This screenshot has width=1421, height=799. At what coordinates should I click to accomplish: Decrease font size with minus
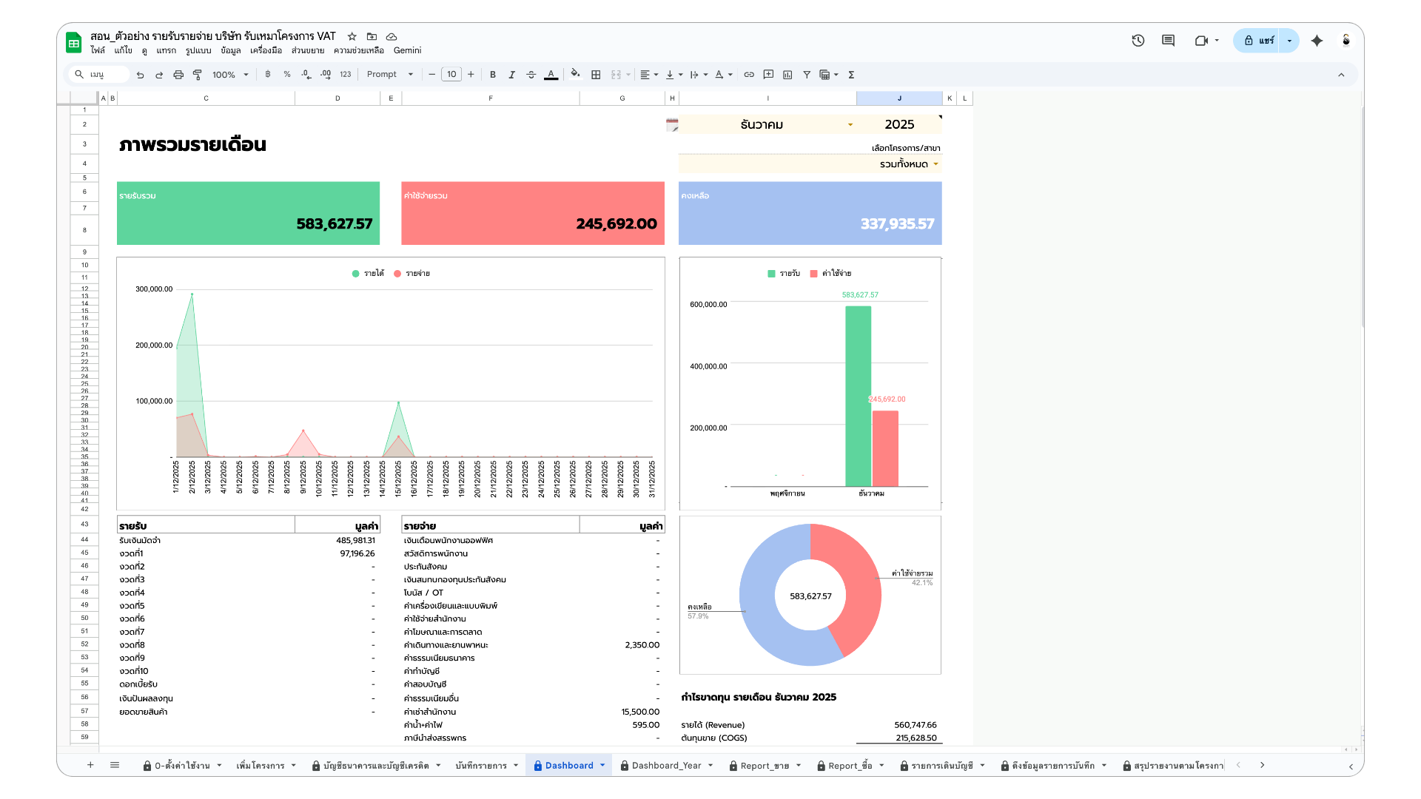click(x=432, y=75)
